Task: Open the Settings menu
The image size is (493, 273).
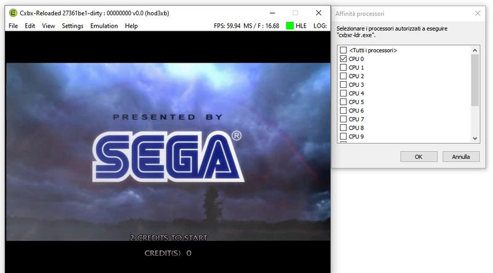Action: 73,26
